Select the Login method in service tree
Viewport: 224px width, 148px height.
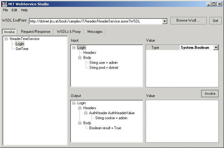coord(20,44)
